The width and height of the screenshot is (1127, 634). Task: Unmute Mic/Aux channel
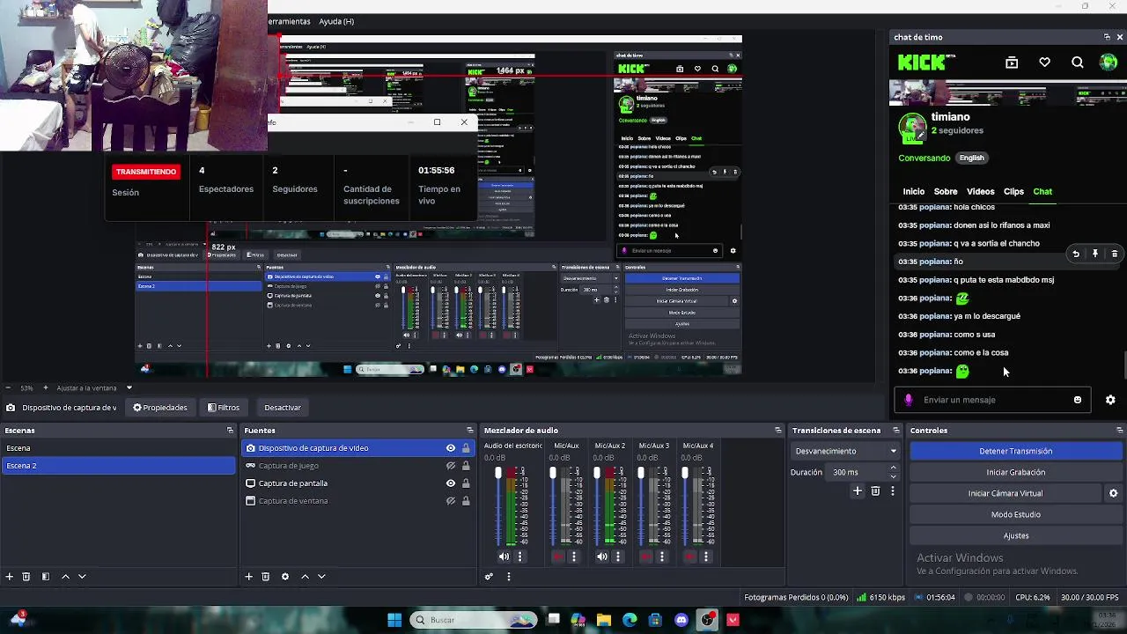(558, 557)
